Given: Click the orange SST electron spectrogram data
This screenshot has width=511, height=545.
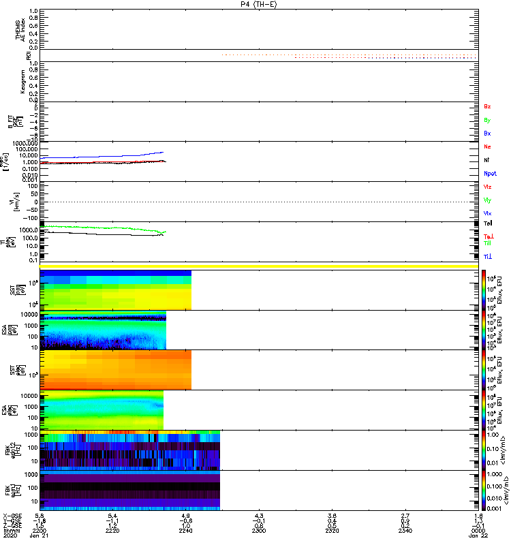Looking at the screenshot, I should pos(115,370).
